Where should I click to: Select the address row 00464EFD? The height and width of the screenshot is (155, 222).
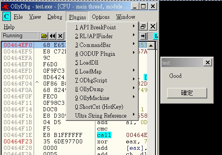18,71
